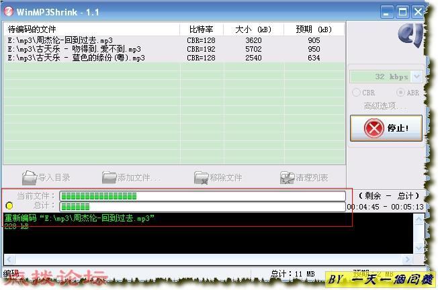Click the CBR=192 bitrate cell
This screenshot has height=290, width=438.
201,49
